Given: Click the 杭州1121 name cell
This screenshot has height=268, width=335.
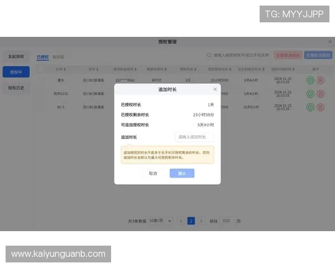Looking at the screenshot, I should [x=61, y=94].
